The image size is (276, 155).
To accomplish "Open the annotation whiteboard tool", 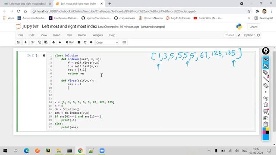I will (x=266, y=111).
